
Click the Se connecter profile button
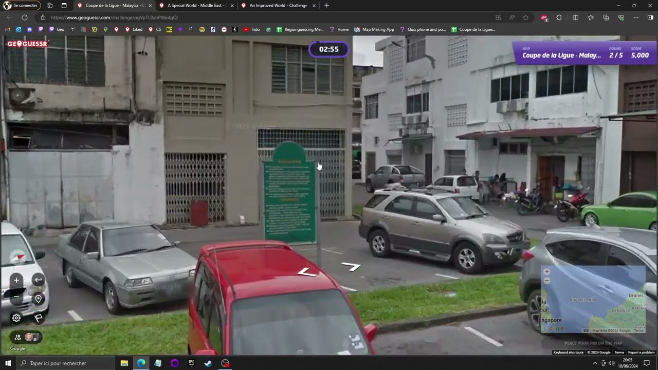[x=21, y=6]
